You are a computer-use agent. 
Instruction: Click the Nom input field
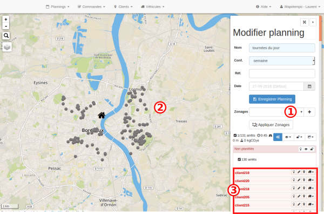pos(282,48)
